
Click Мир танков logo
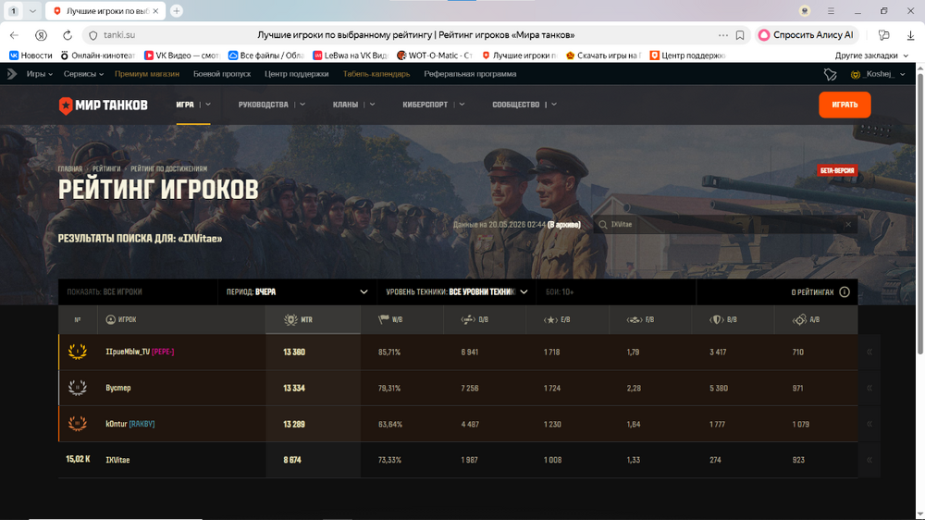click(x=104, y=105)
